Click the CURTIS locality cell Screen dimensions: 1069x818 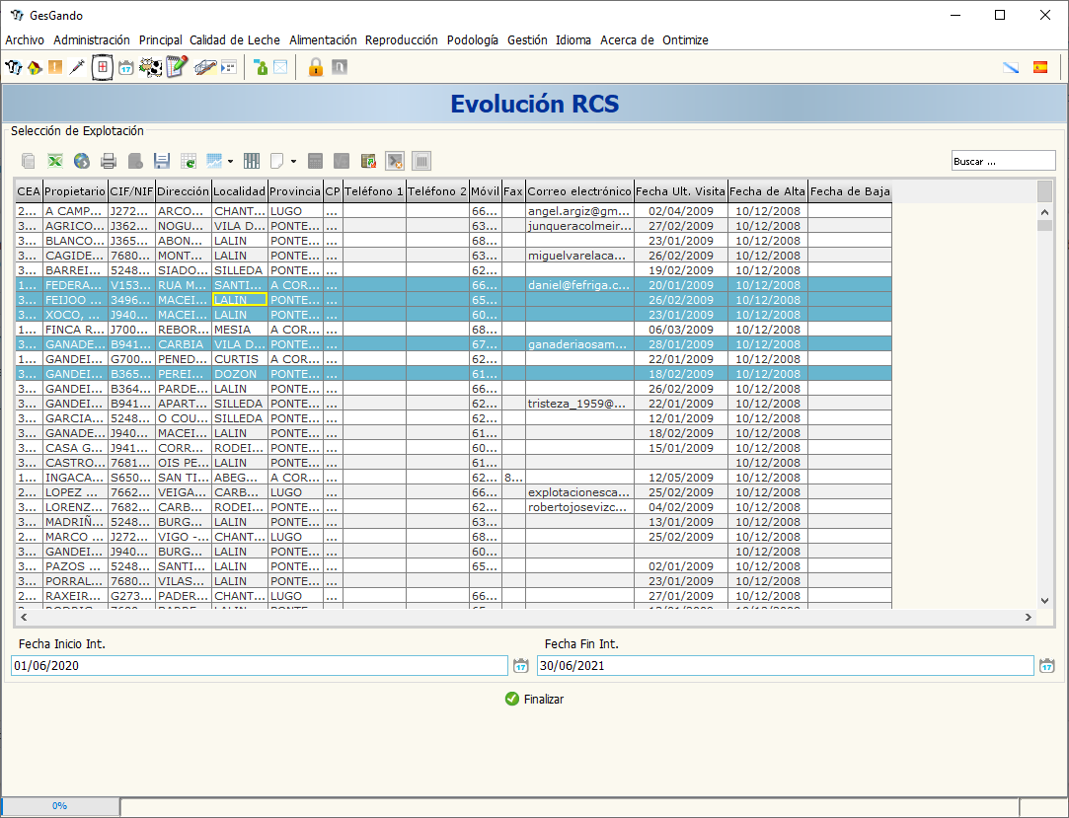tap(239, 359)
